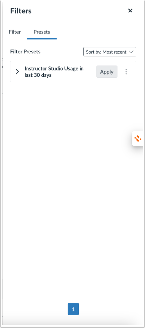Close the Filters panel with the X
The width and height of the screenshot is (145, 328).
point(130,11)
